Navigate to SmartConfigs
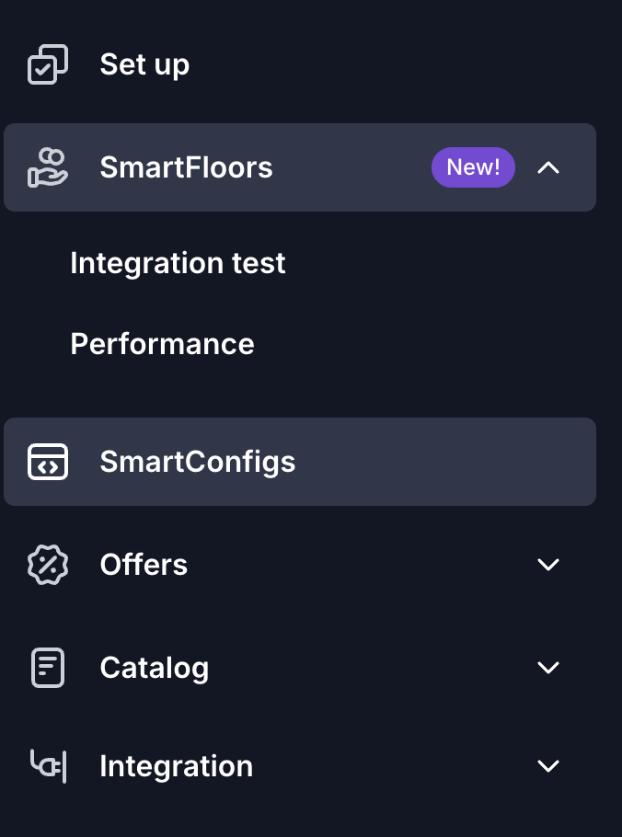Image resolution: width=622 pixels, height=837 pixels. 197,462
